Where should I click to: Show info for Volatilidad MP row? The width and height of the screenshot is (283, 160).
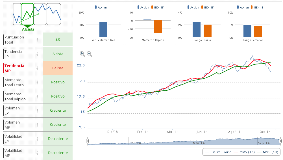click(37, 153)
